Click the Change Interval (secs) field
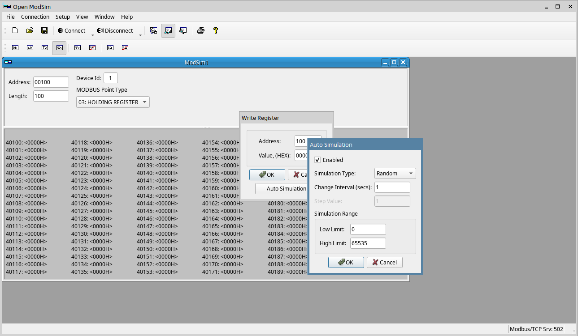The height and width of the screenshot is (336, 578). [392, 187]
